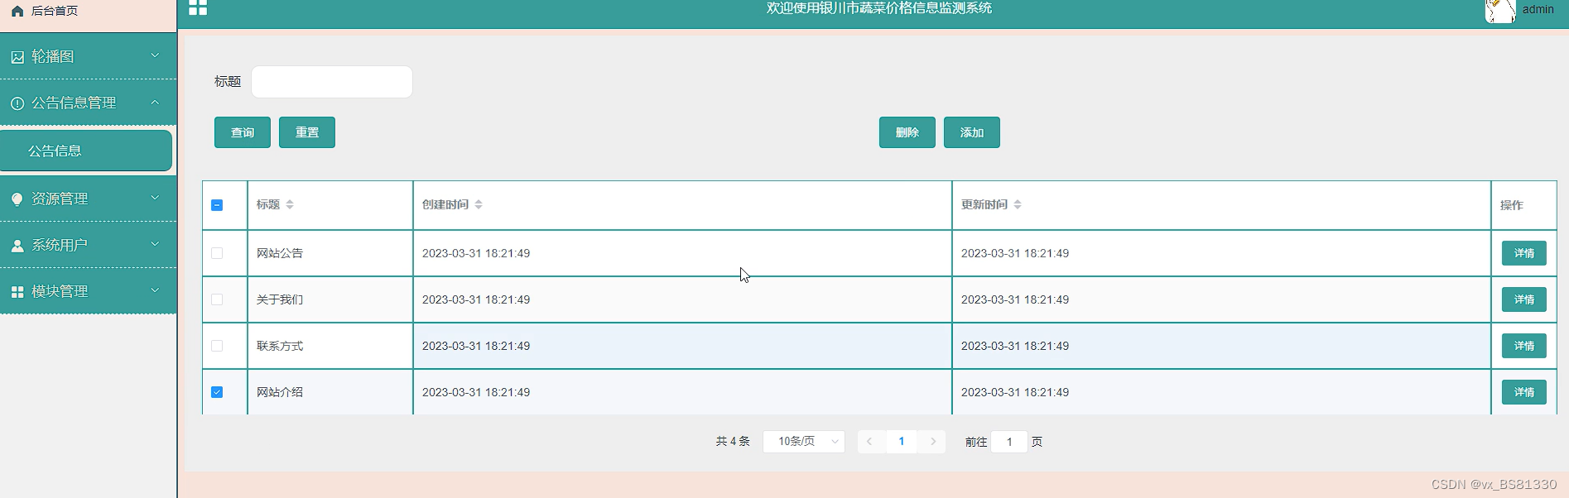Toggle the select-all header checkbox
Image resolution: width=1569 pixels, height=498 pixels.
point(217,205)
